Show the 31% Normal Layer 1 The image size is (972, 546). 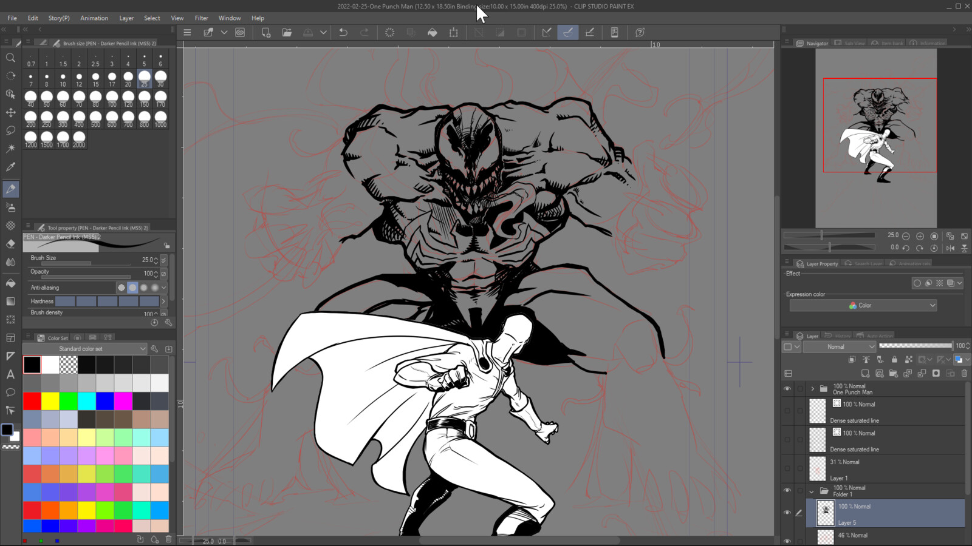(x=787, y=468)
